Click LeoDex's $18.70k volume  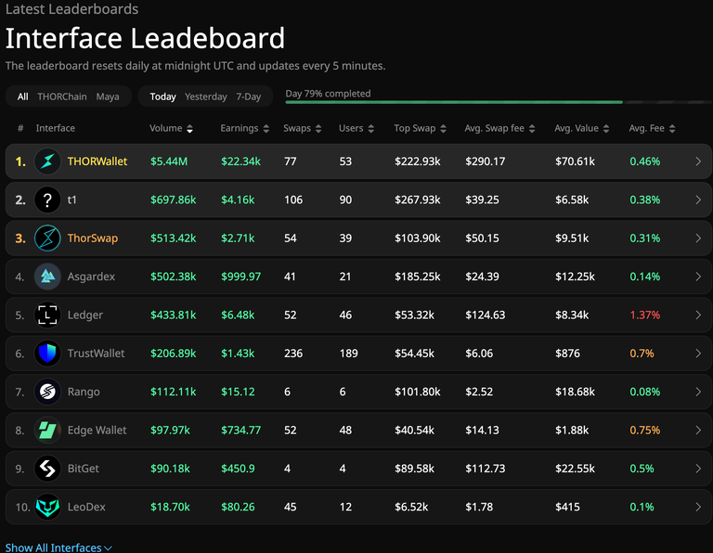[170, 507]
